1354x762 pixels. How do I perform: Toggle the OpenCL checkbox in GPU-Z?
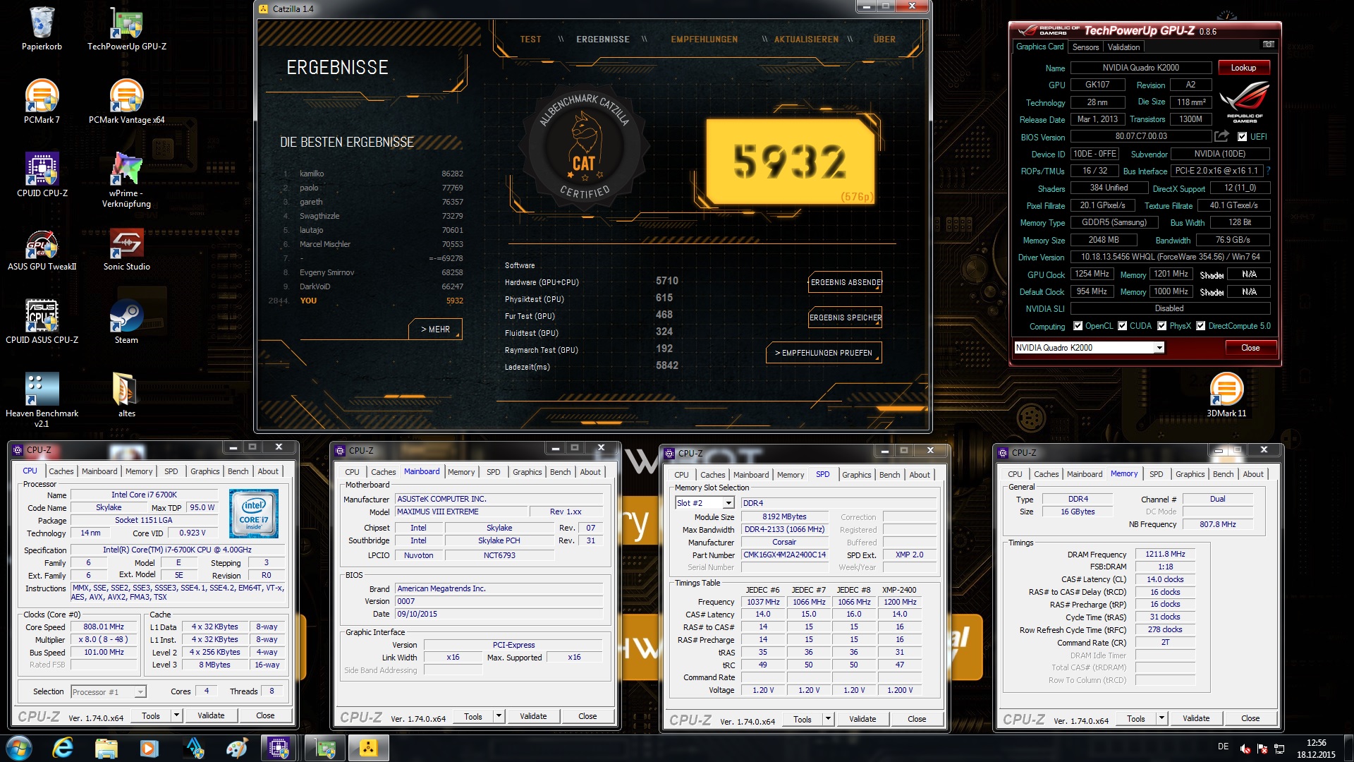pos(1078,326)
